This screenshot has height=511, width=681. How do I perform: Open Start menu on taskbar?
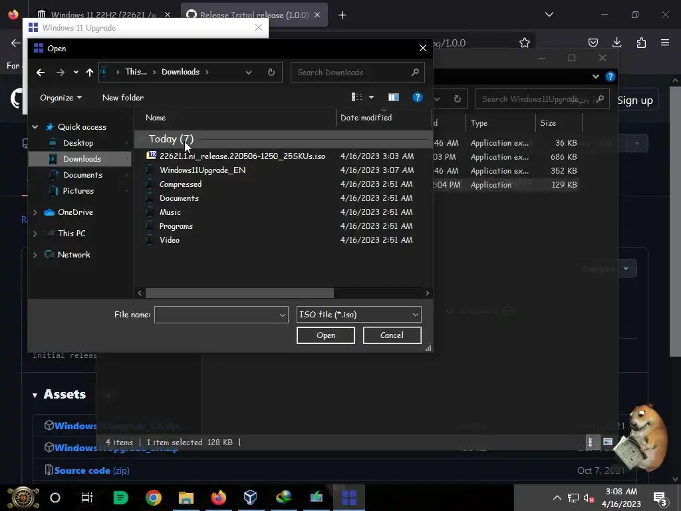coord(23,498)
